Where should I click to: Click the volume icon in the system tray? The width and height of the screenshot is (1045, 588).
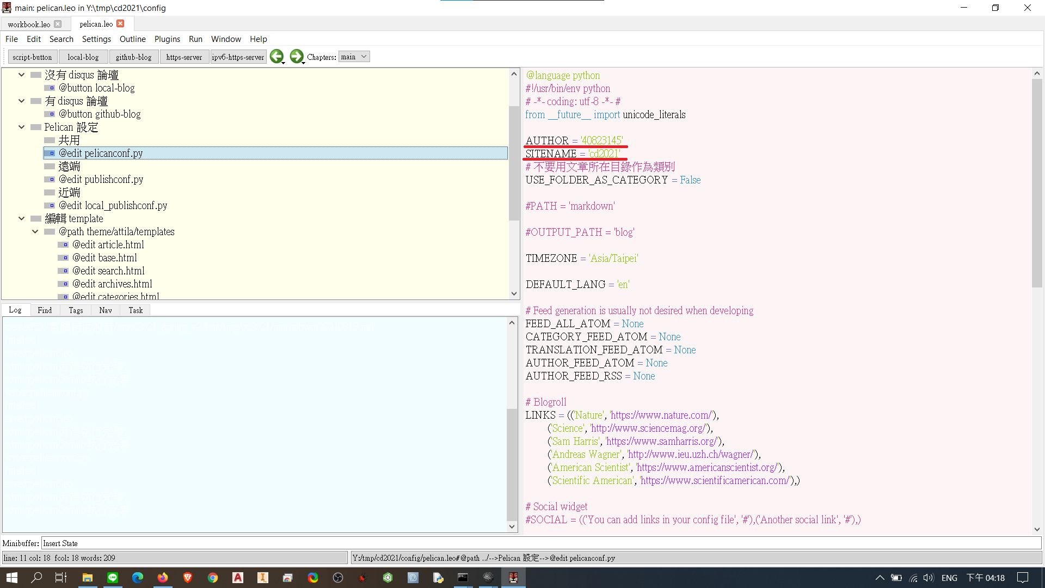pos(929,578)
